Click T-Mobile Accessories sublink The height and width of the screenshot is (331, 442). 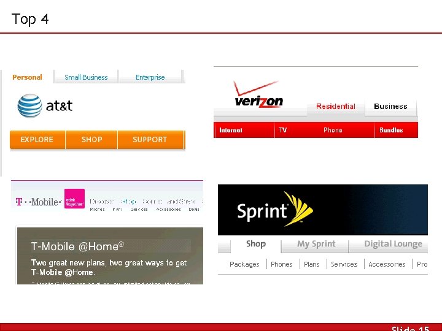pyautogui.click(x=169, y=210)
